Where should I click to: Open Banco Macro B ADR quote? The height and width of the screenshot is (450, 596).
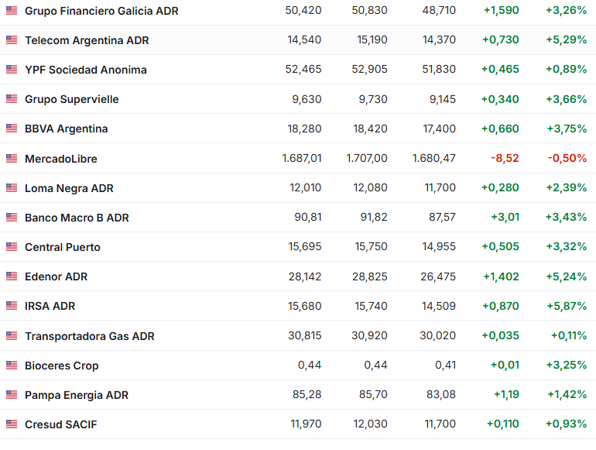tap(77, 218)
